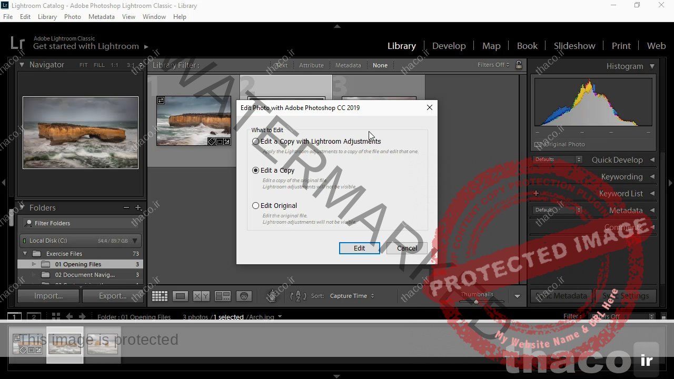Choose the Edit Original radio option

[256, 205]
